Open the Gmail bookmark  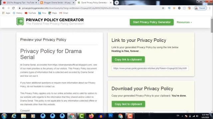click(x=64, y=13)
